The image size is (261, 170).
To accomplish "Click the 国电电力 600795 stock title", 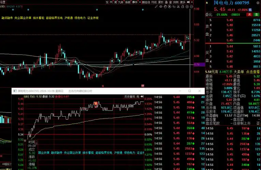I will pyautogui.click(x=231, y=3).
